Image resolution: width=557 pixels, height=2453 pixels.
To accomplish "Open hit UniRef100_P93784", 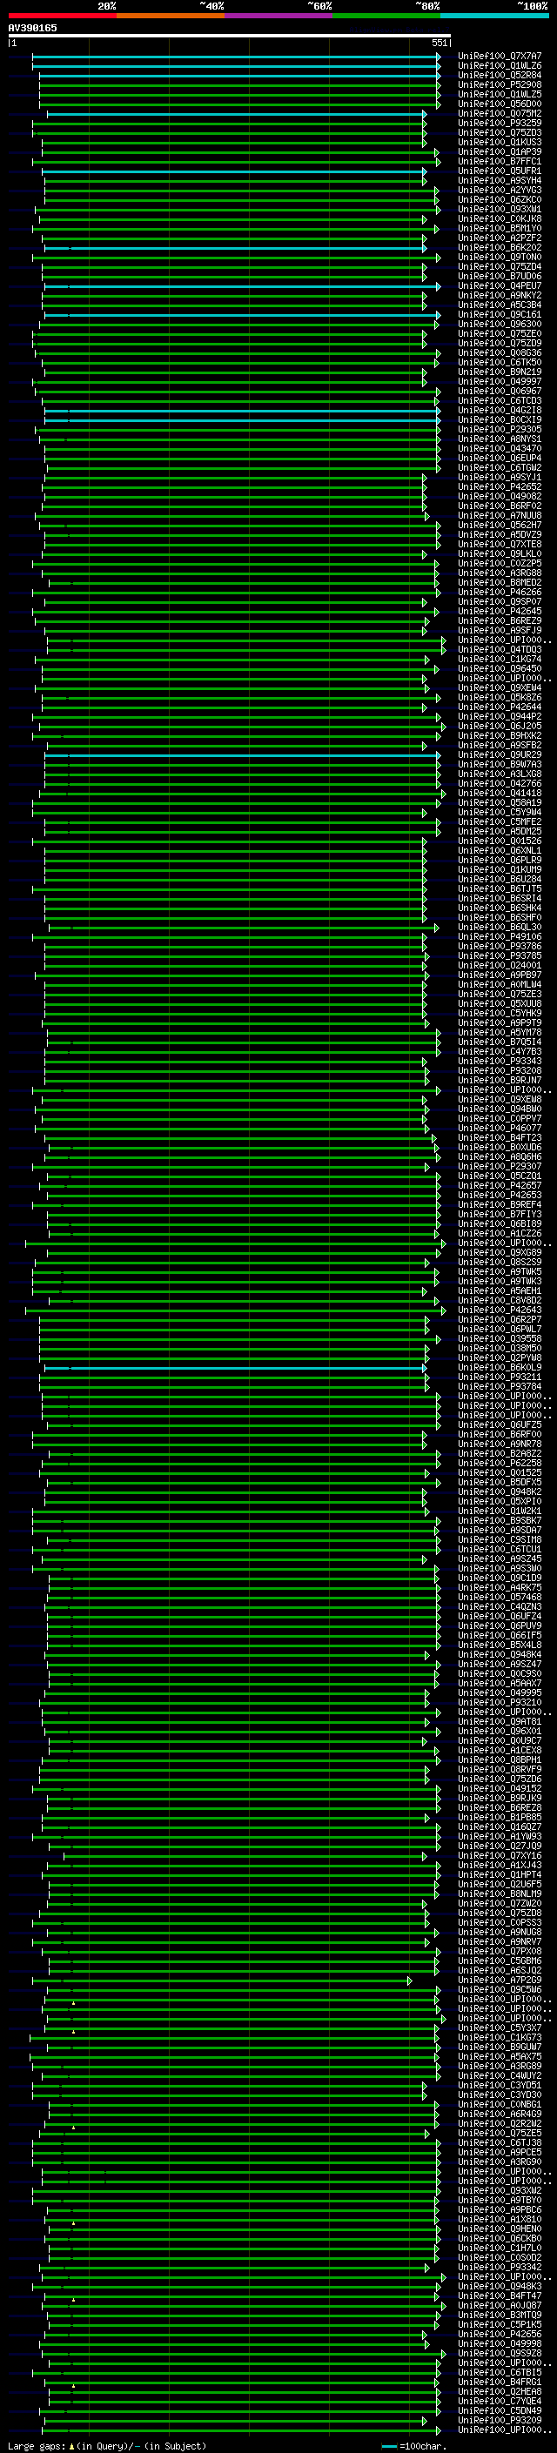I will [500, 1386].
